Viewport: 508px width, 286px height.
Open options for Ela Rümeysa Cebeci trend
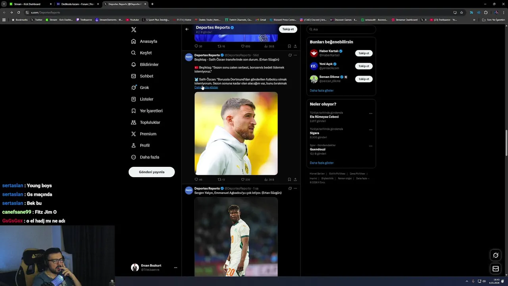tap(371, 114)
